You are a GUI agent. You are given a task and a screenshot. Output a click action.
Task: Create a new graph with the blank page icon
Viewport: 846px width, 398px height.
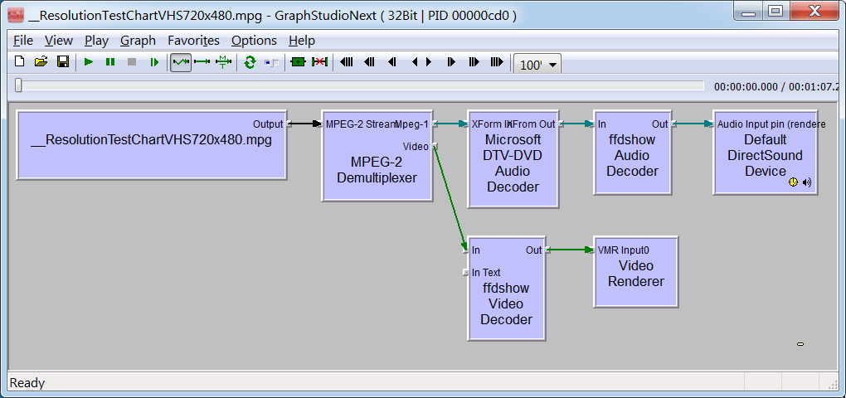pos(19,62)
